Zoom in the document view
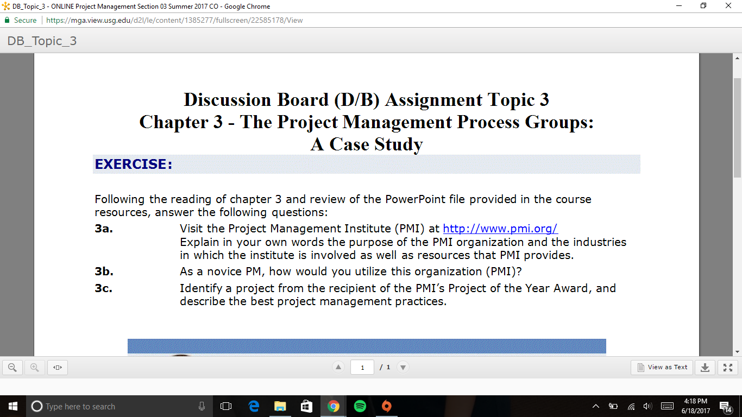Screen dimensions: 742x417 [35, 368]
